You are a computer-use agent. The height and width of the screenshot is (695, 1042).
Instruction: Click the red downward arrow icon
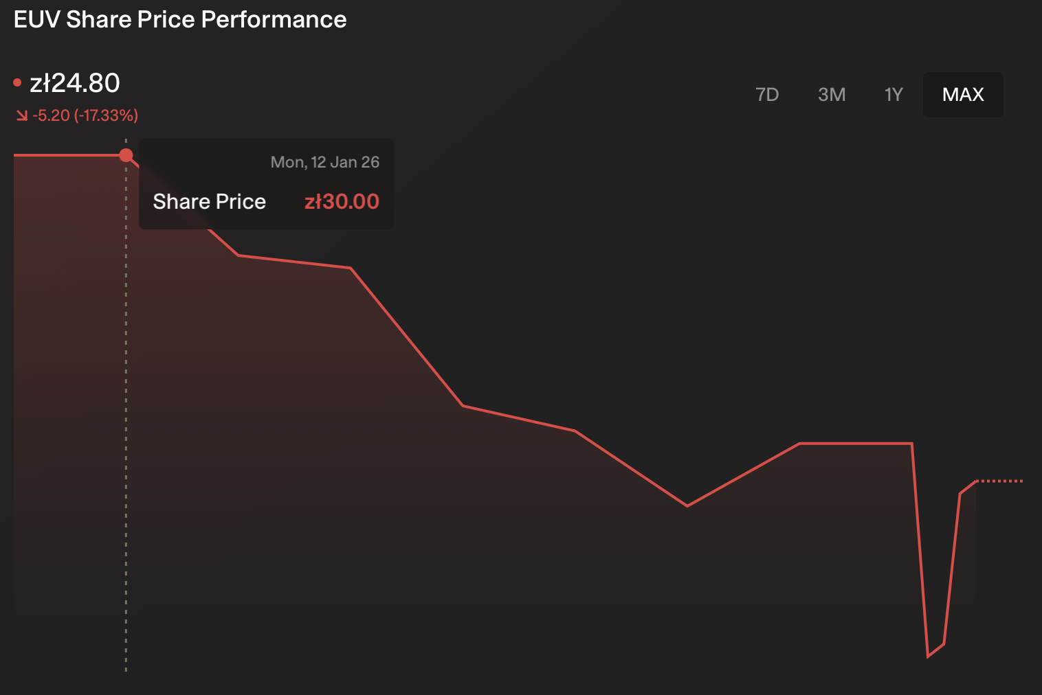pos(22,115)
